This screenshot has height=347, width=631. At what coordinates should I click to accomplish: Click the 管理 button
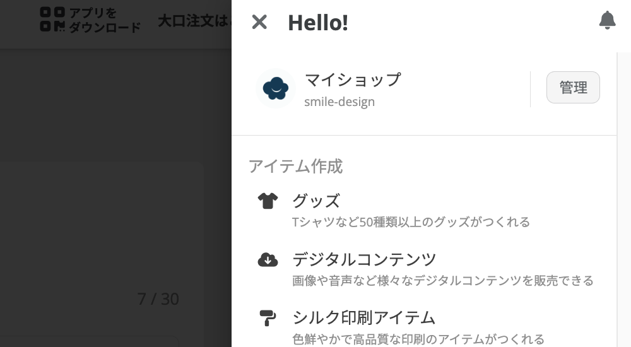573,87
